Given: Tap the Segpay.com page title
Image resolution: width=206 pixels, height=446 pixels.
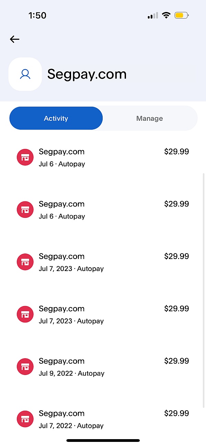Looking at the screenshot, I should point(87,74).
